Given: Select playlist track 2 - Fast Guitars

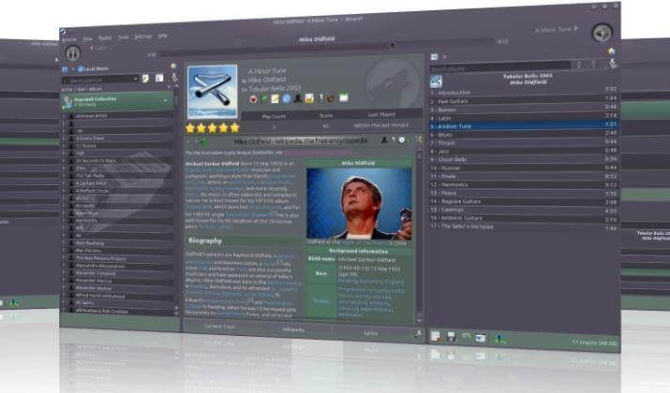Looking at the screenshot, I should pyautogui.click(x=524, y=100).
